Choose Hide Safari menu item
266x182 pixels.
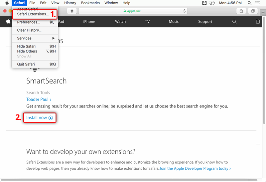click(x=35, y=46)
